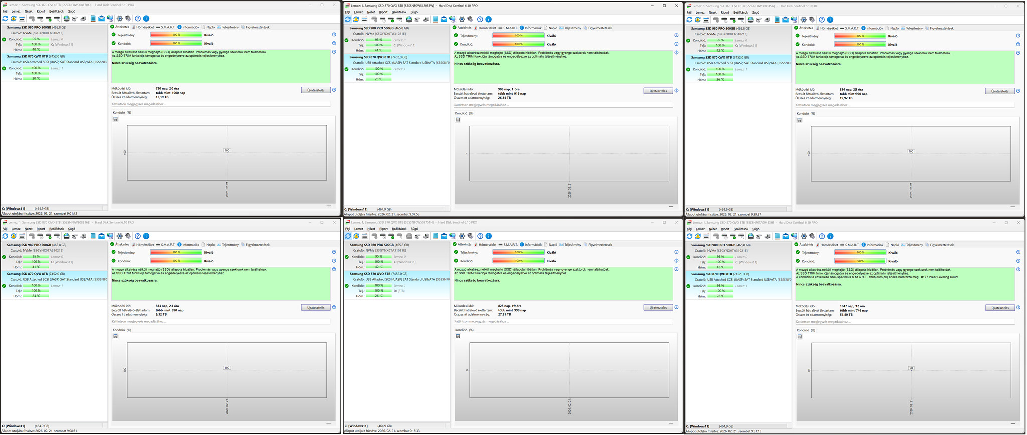Screen dimensions: 1027x435
Task: Click Újratesztelés button in 825 nap window
Action: 658,307
